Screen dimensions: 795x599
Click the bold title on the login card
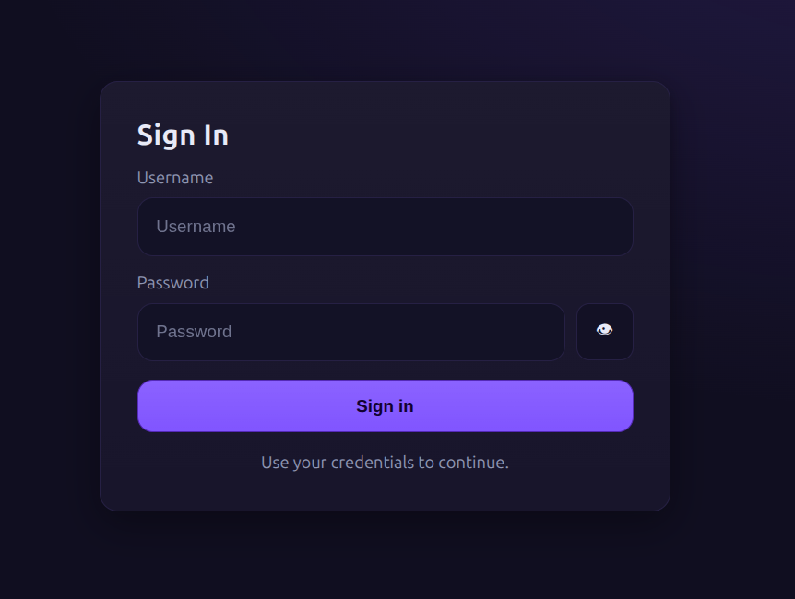pyautogui.click(x=183, y=135)
